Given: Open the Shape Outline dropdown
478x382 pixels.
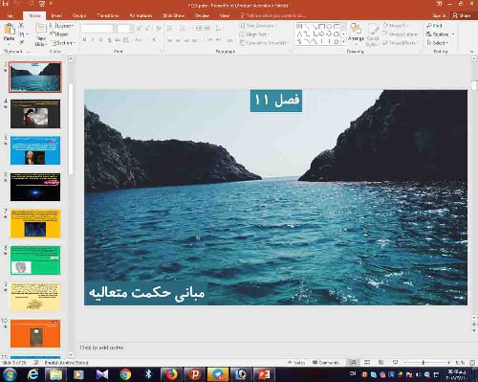Looking at the screenshot, I should (402, 34).
